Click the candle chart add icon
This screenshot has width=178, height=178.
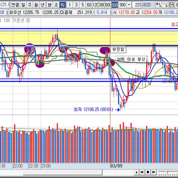159,5
